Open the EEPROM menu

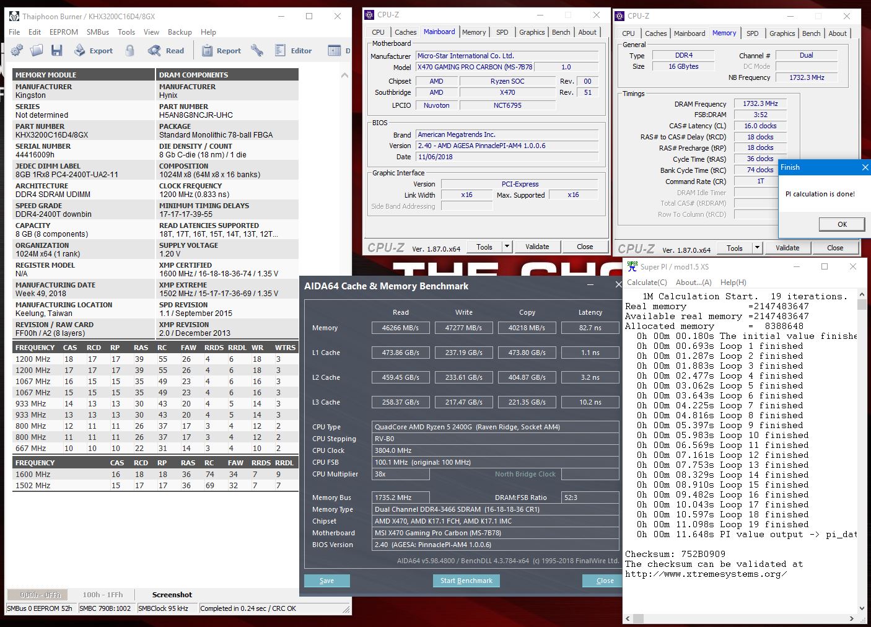tap(64, 32)
